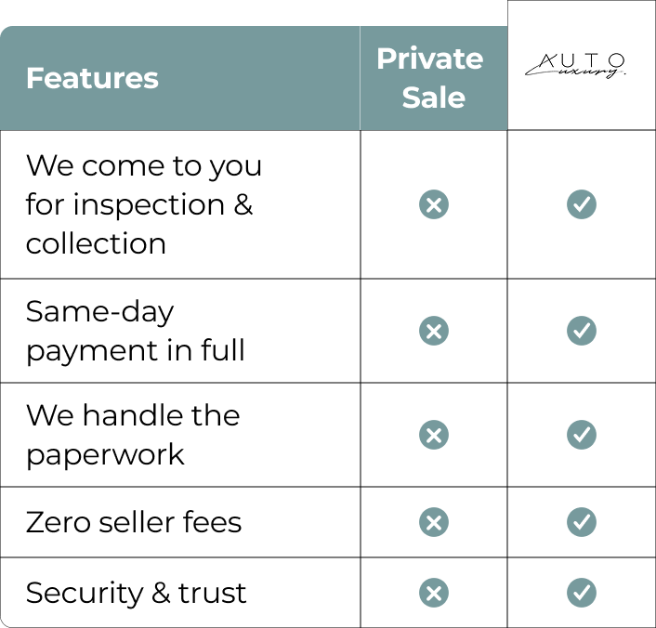Select the Features column header

[92, 78]
